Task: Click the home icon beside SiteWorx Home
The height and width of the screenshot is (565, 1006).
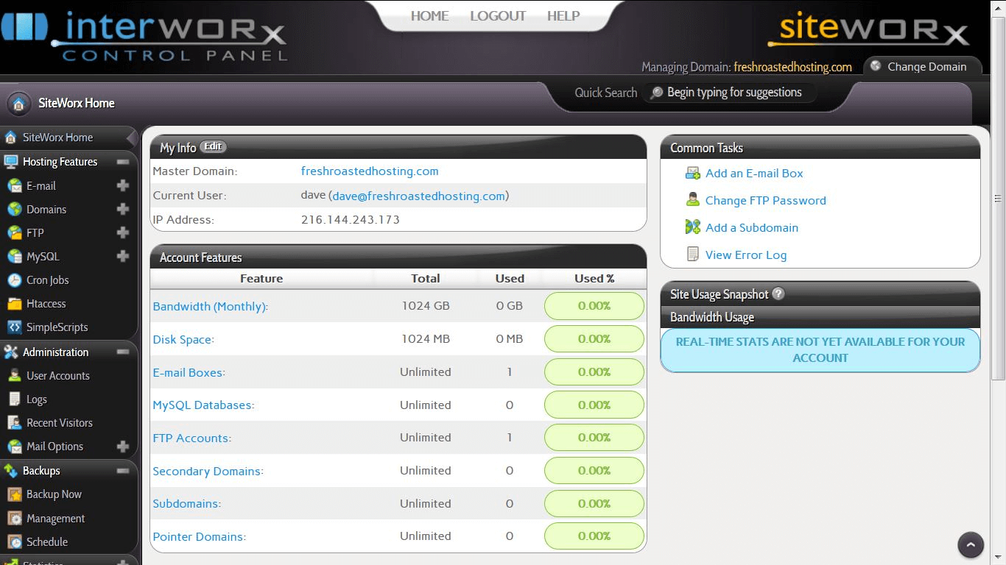Action: click(x=20, y=103)
